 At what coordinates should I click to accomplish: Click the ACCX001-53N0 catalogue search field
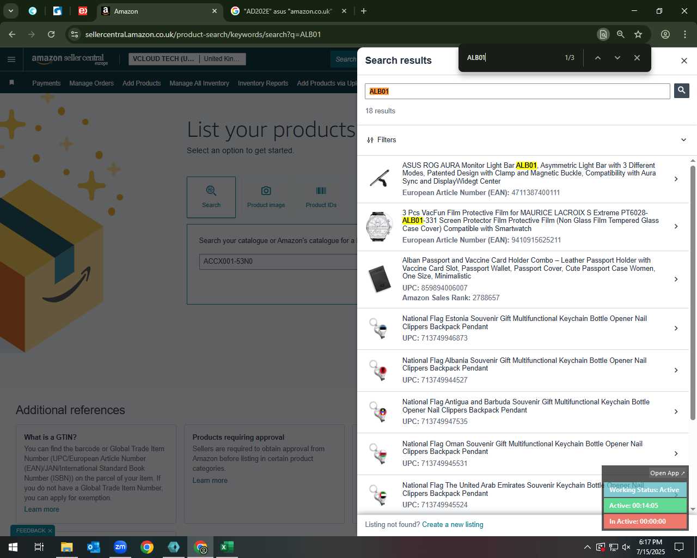[278, 262]
